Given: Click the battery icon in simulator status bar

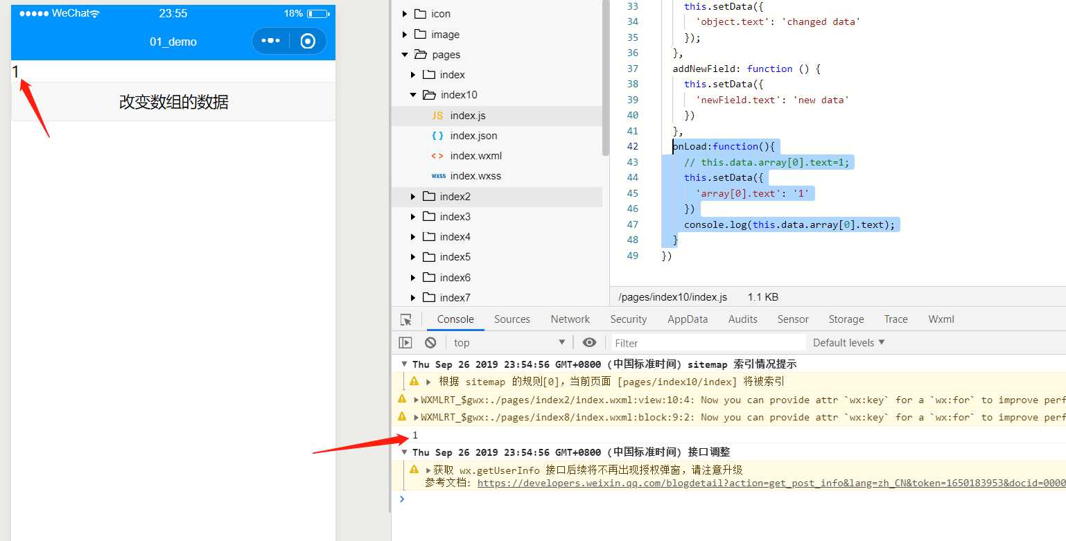Looking at the screenshot, I should pyautogui.click(x=318, y=13).
